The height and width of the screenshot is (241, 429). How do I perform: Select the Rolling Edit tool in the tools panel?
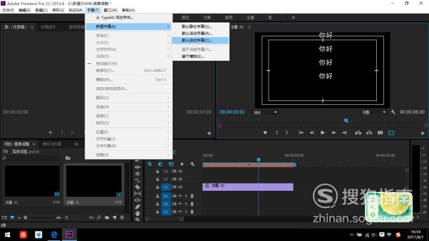[x=137, y=174]
